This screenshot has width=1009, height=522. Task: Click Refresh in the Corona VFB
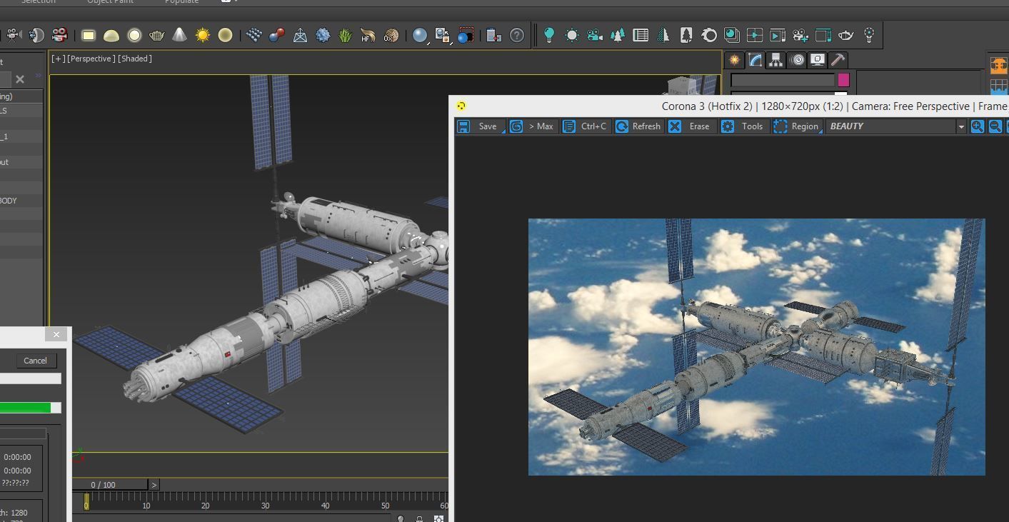[638, 126]
